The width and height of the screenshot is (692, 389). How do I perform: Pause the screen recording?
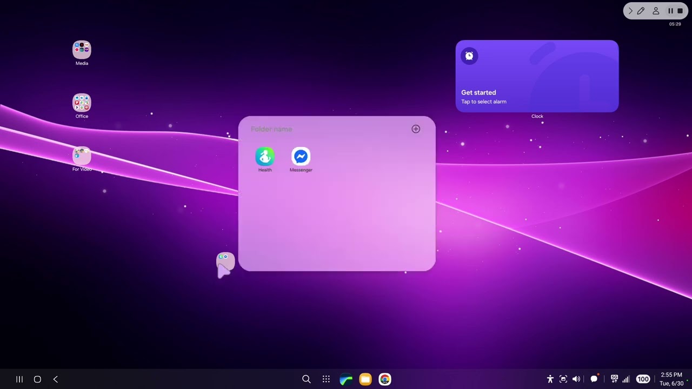670,11
